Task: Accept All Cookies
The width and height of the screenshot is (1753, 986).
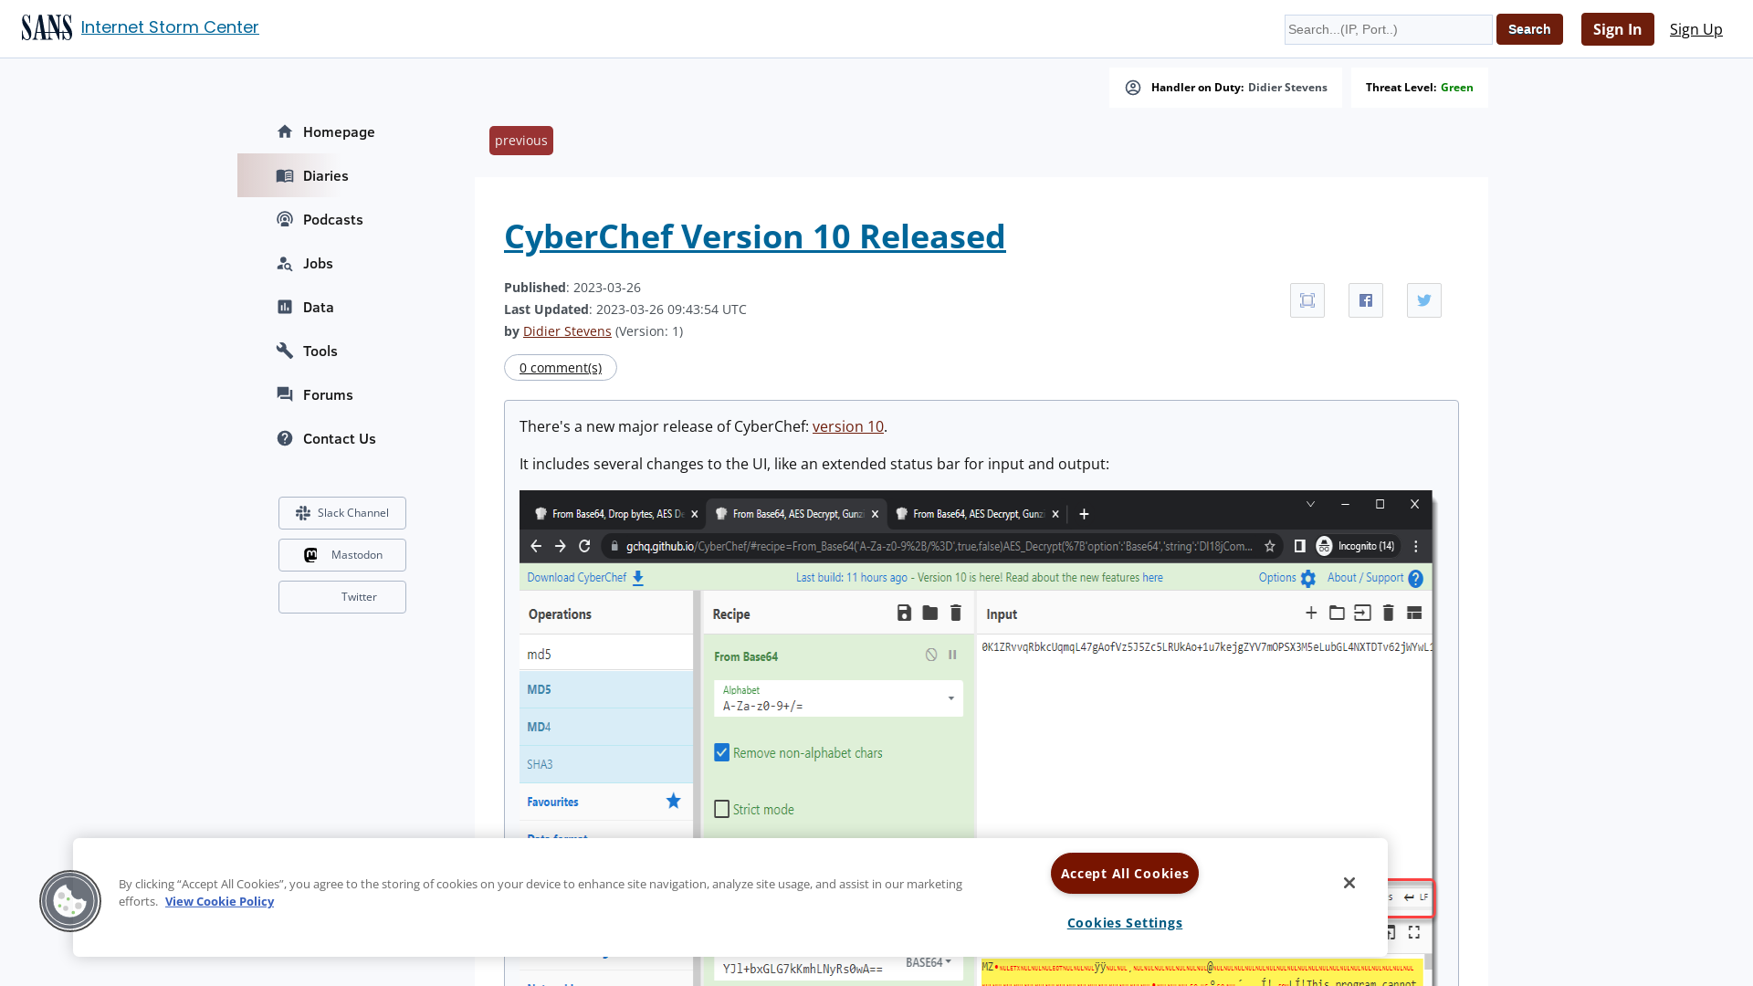Action: tap(1125, 874)
